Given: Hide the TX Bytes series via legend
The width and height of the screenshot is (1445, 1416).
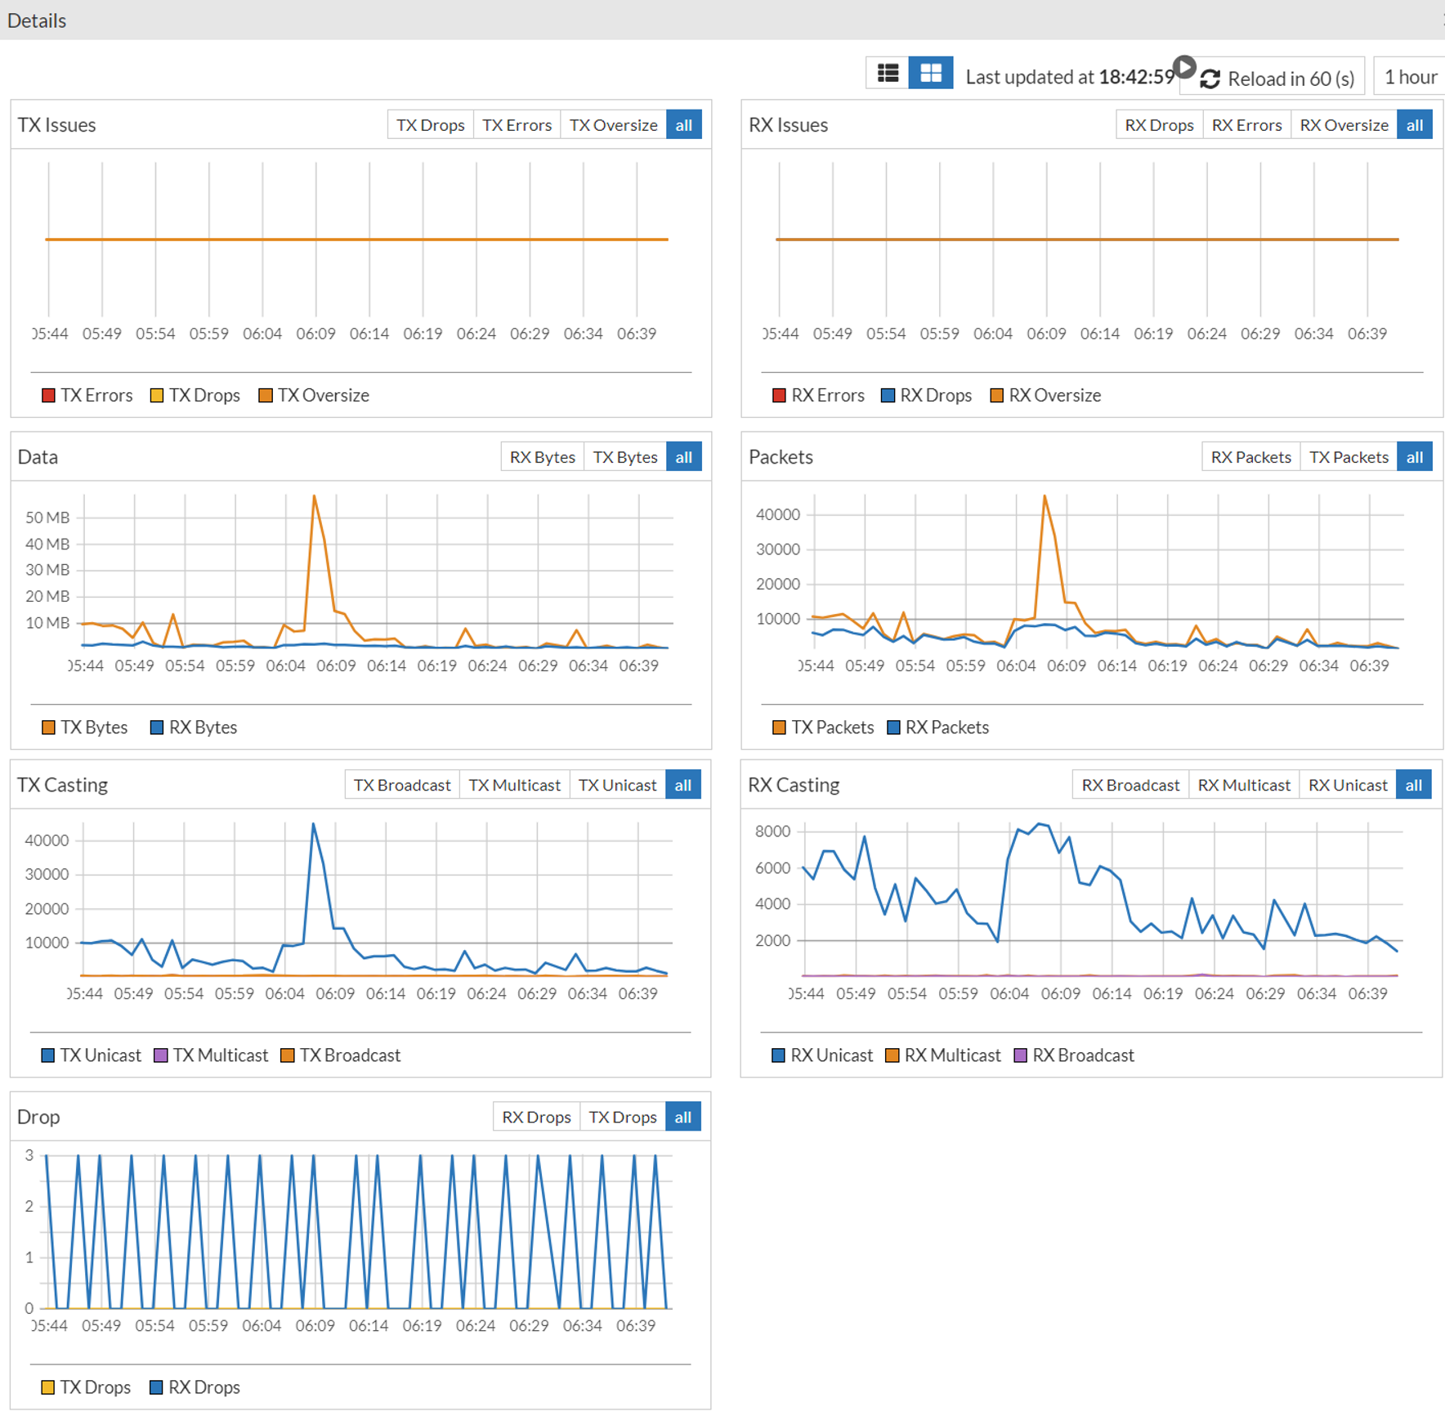Looking at the screenshot, I should coord(48,728).
